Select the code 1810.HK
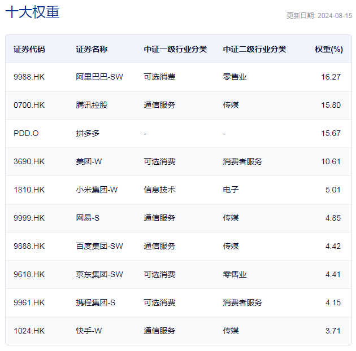Viewport: 356px width, 351px height. 29,190
